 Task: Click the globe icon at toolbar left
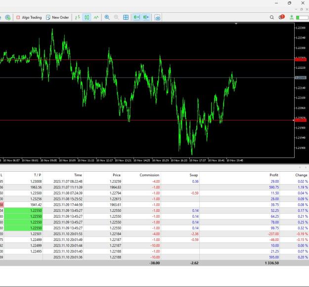click(x=8, y=17)
